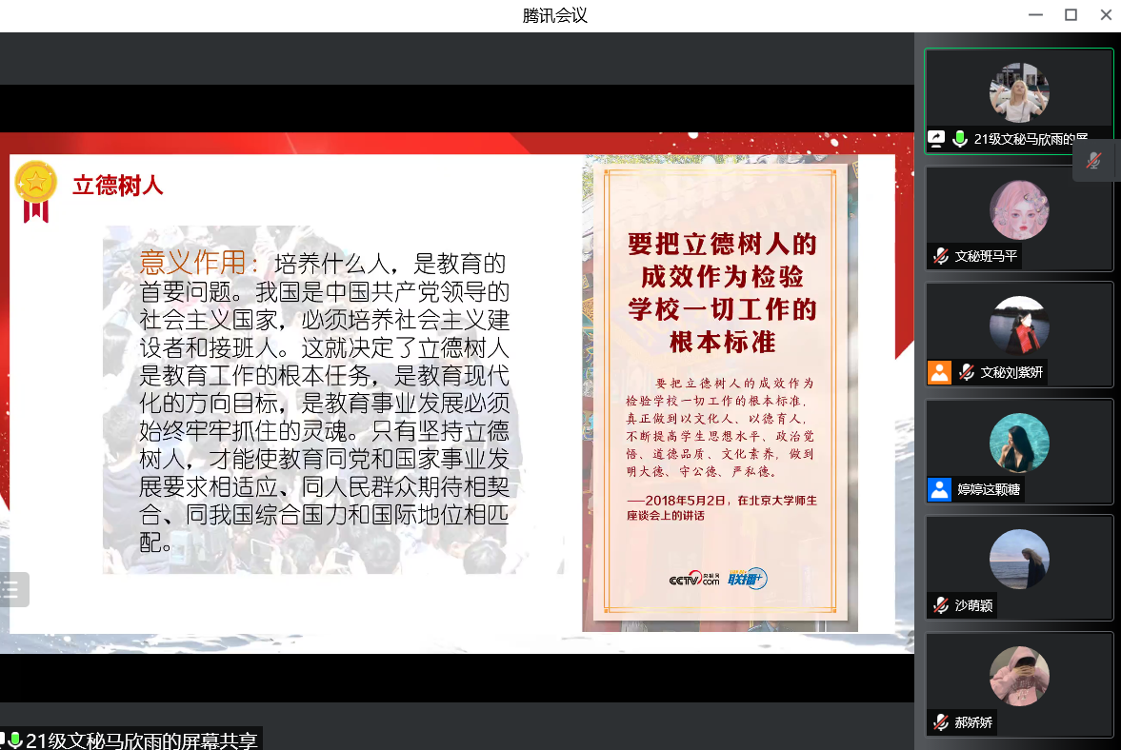
Task: Click the 文秘刘紫妍 name label
Action: click(x=1011, y=372)
